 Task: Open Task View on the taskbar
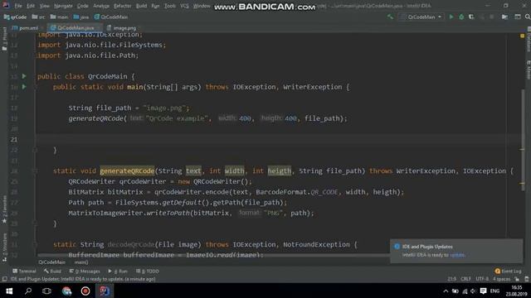click(x=46, y=291)
